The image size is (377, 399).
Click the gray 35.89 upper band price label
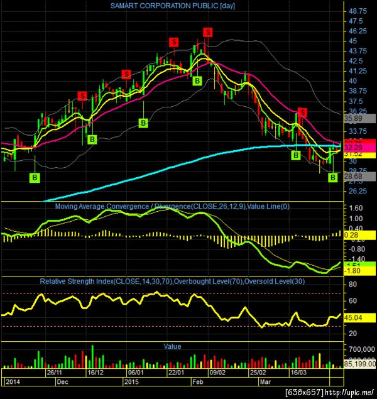360,118
